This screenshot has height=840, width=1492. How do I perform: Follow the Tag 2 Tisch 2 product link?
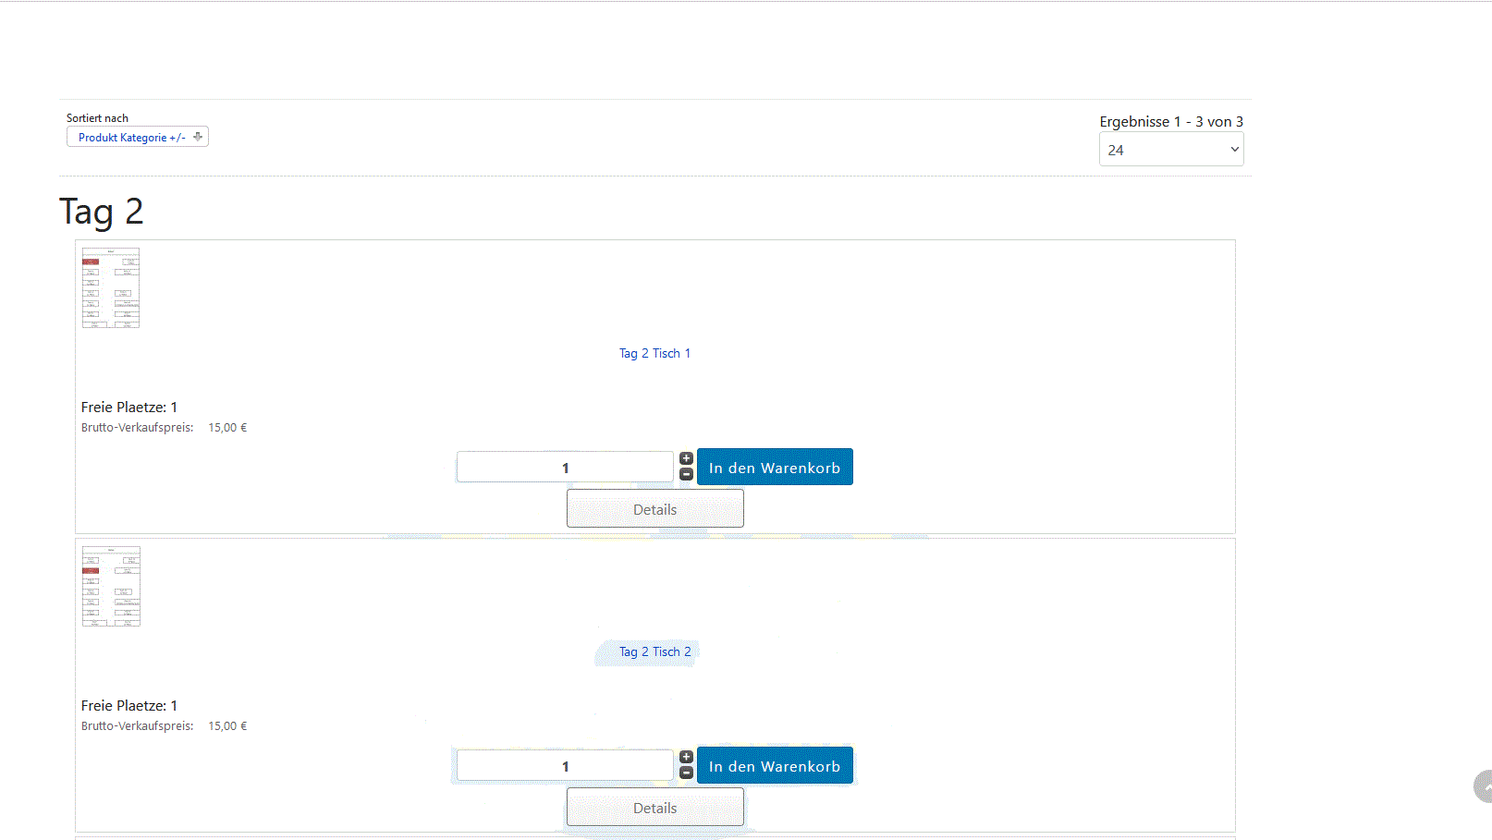654,651
